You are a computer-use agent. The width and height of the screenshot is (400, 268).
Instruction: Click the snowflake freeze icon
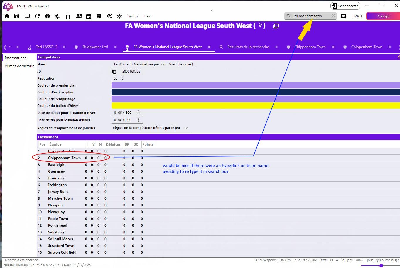[119, 16]
